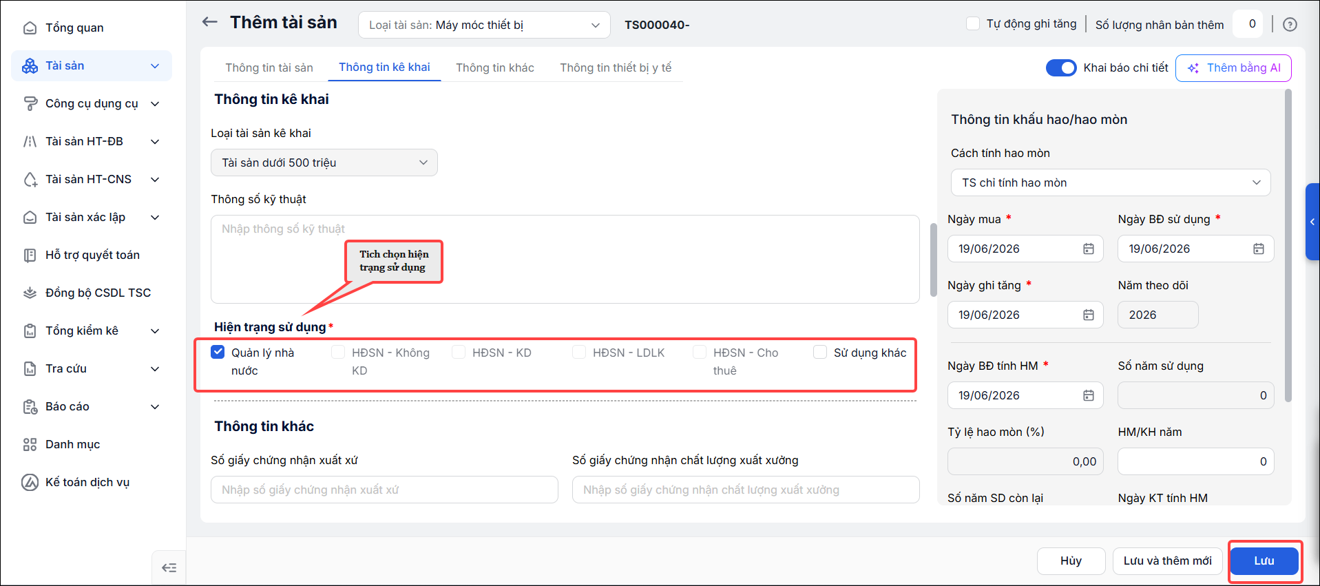Image resolution: width=1320 pixels, height=586 pixels.
Task: Select the Thông tin kê khai tab
Action: [x=384, y=67]
